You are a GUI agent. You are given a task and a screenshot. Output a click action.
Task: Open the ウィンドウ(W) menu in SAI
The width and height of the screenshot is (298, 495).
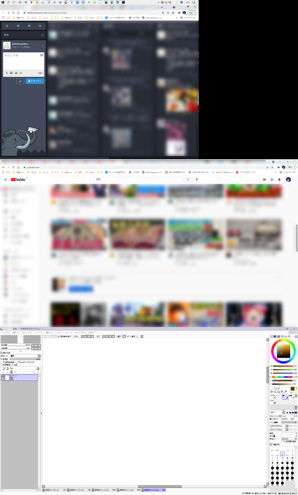pyautogui.click(x=80, y=333)
